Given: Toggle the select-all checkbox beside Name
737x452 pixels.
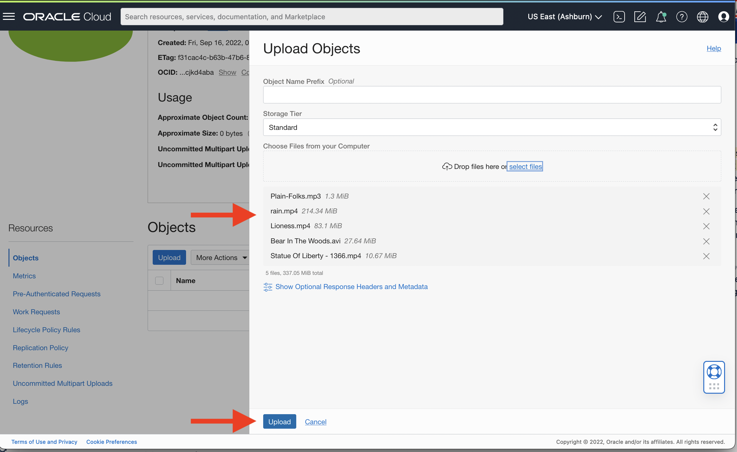Looking at the screenshot, I should point(159,281).
